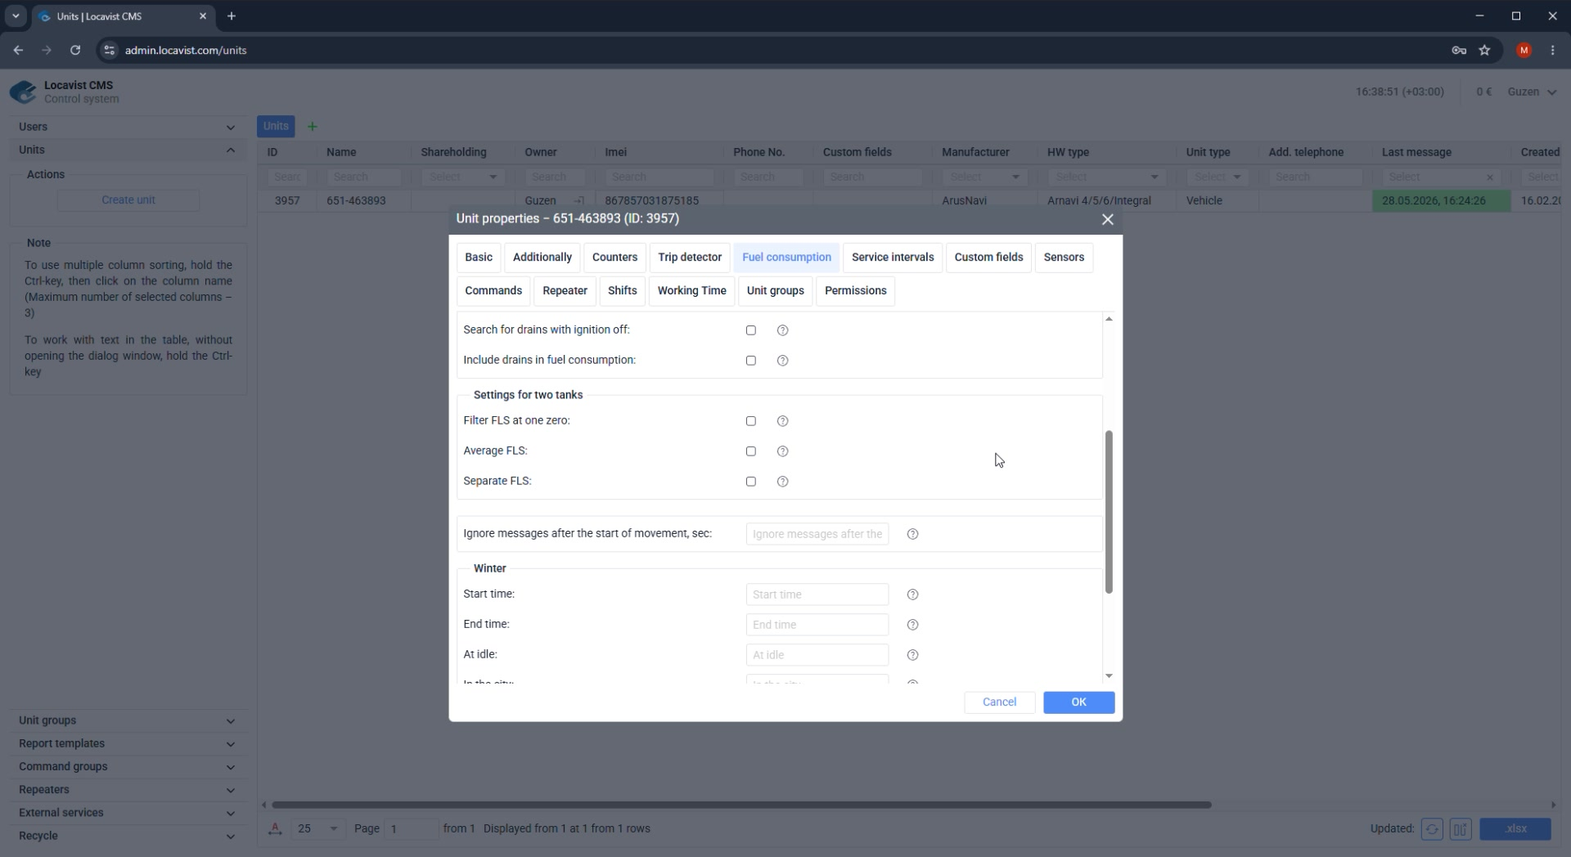The height and width of the screenshot is (857, 1571).
Task: Switch to the Sensors tab
Action: [1064, 257]
